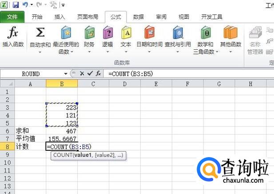Viewport: 274px width, 194px height.
Task: Select column C header
Action: [93, 84]
